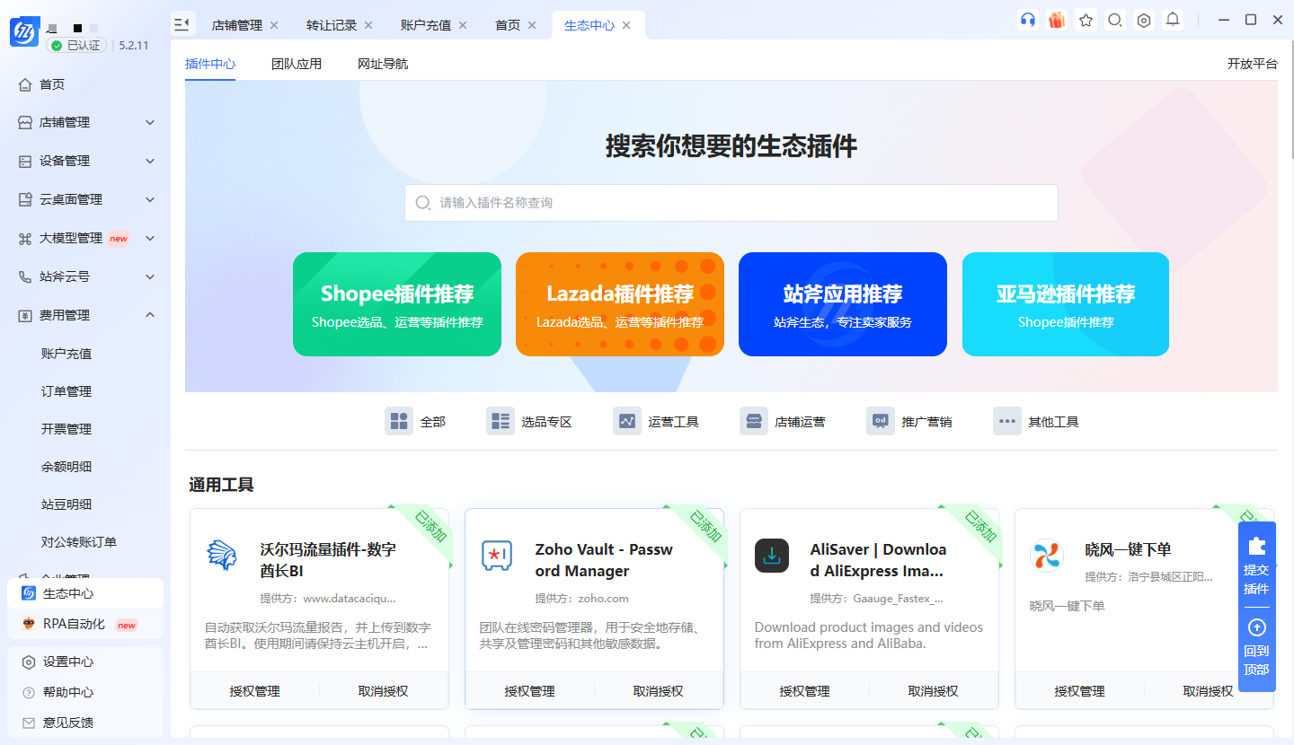This screenshot has height=745, width=1294.
Task: Click the 选品专区 category icon
Action: (501, 421)
